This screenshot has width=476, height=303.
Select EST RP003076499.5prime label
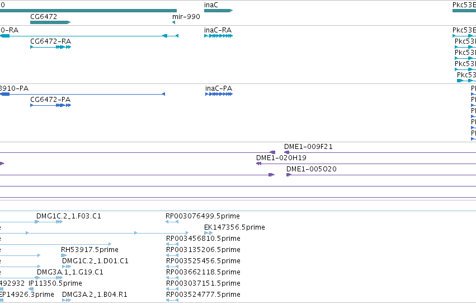(203, 216)
